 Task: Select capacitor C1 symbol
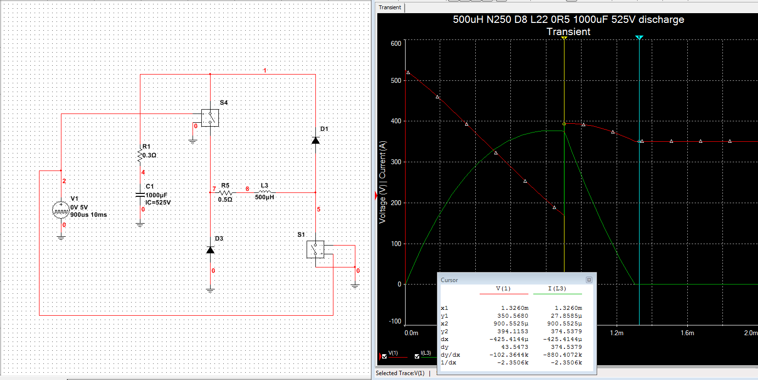pyautogui.click(x=140, y=195)
